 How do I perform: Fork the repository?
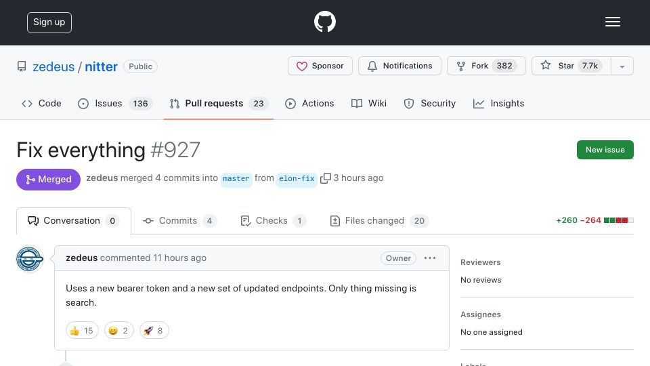pos(486,66)
